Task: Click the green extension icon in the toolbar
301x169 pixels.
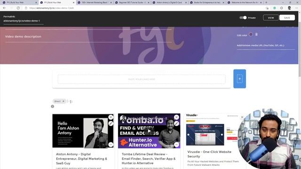Action: [275, 8]
